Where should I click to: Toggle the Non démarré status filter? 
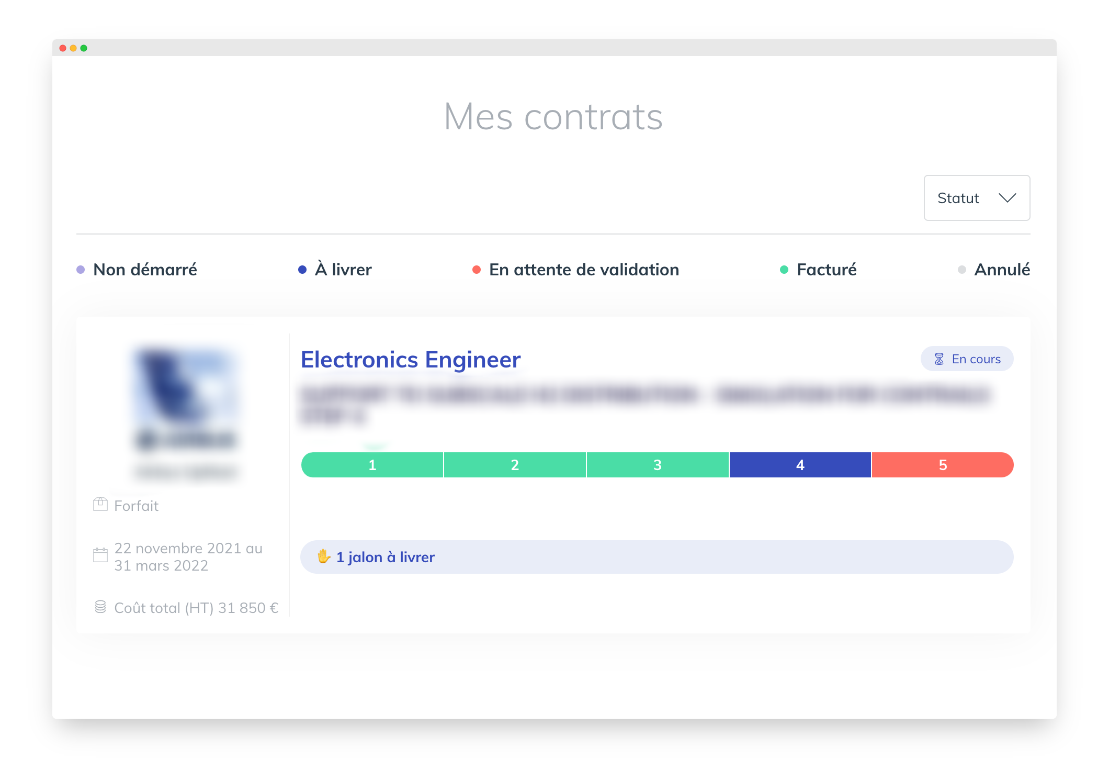click(137, 270)
